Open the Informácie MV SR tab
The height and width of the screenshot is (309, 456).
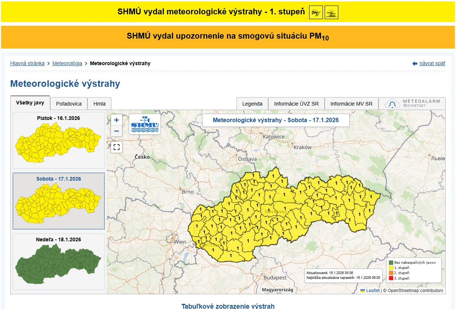pyautogui.click(x=351, y=104)
